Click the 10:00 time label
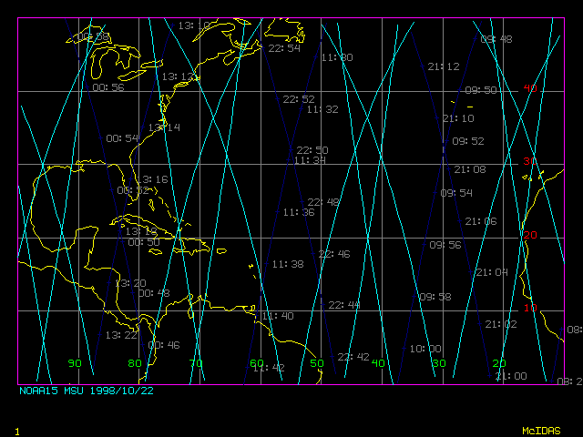 pyautogui.click(x=425, y=349)
